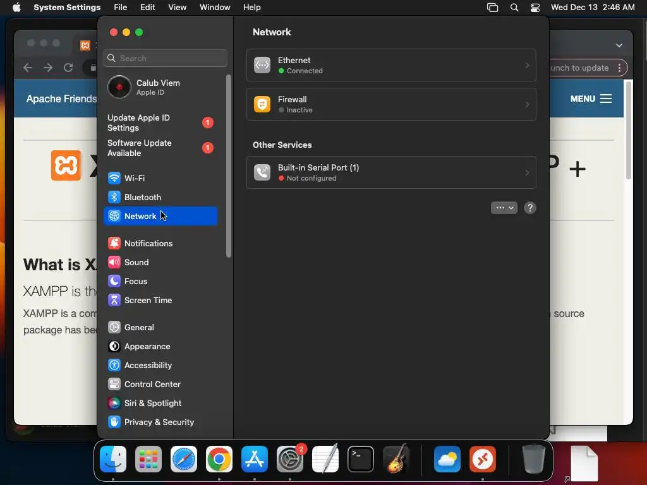Image resolution: width=647 pixels, height=485 pixels.
Task: Open Control Center in menu bar
Action: pyautogui.click(x=535, y=8)
